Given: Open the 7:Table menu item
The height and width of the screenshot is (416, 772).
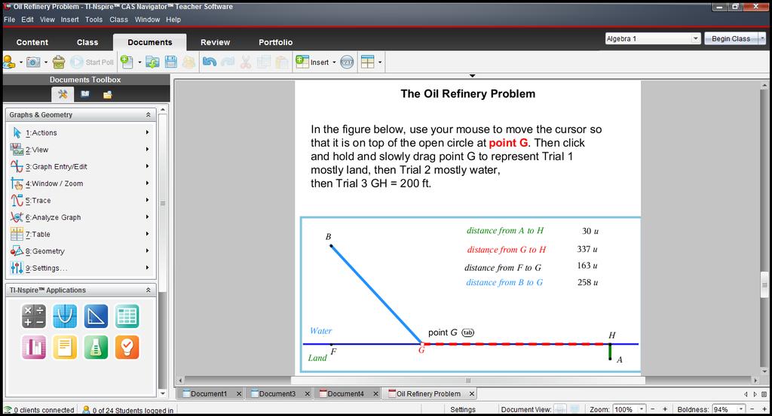Looking at the screenshot, I should point(80,234).
